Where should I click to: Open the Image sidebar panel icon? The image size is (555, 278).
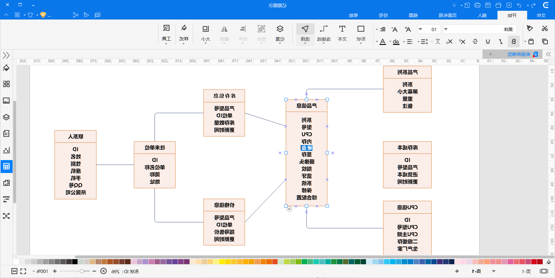tap(6, 101)
